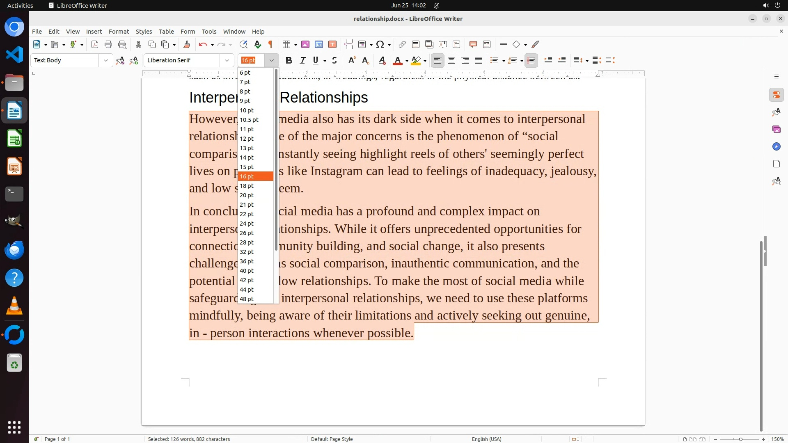Open the Format menu
The width and height of the screenshot is (788, 443).
[119, 31]
